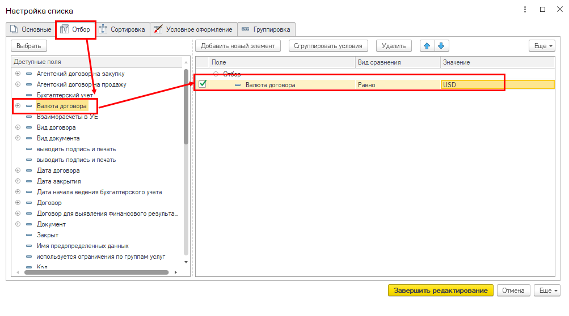Select используется ограничения по группам услуг field
The width and height of the screenshot is (569, 316).
coord(100,257)
